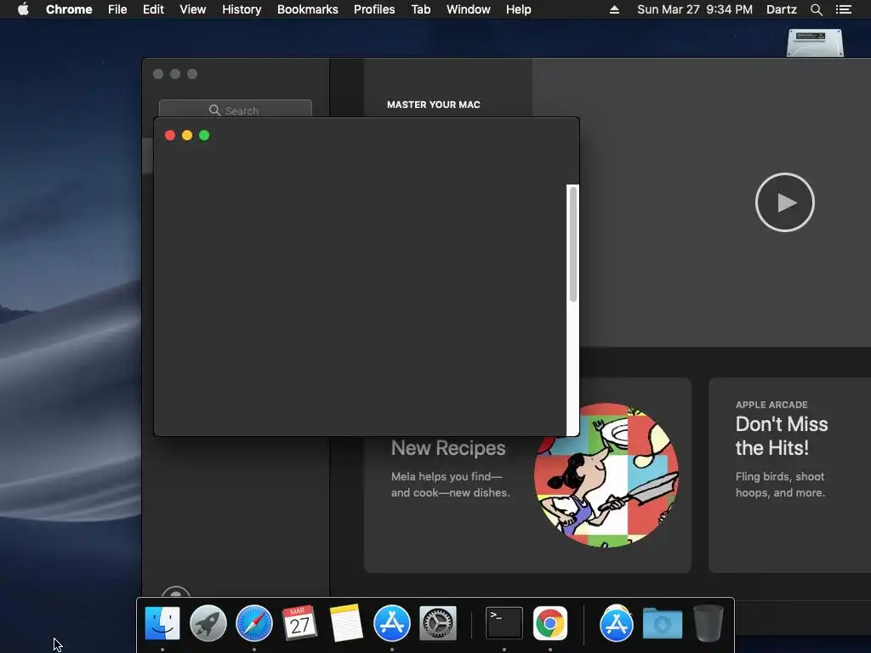Open the Window menu

click(x=469, y=9)
